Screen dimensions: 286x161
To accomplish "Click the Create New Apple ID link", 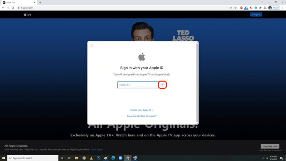I will [142, 110].
